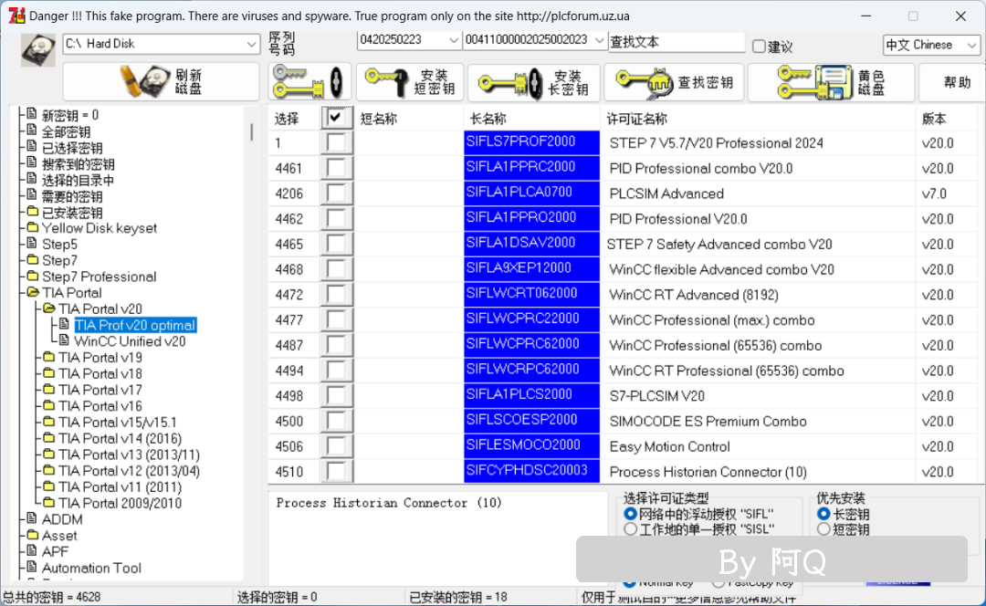Open the long serial number dropdown 00411000002025002023
The image size is (986, 606).
pos(534,40)
